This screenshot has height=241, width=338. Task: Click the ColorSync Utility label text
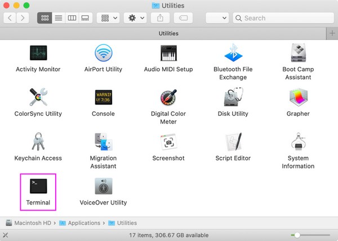coord(38,113)
